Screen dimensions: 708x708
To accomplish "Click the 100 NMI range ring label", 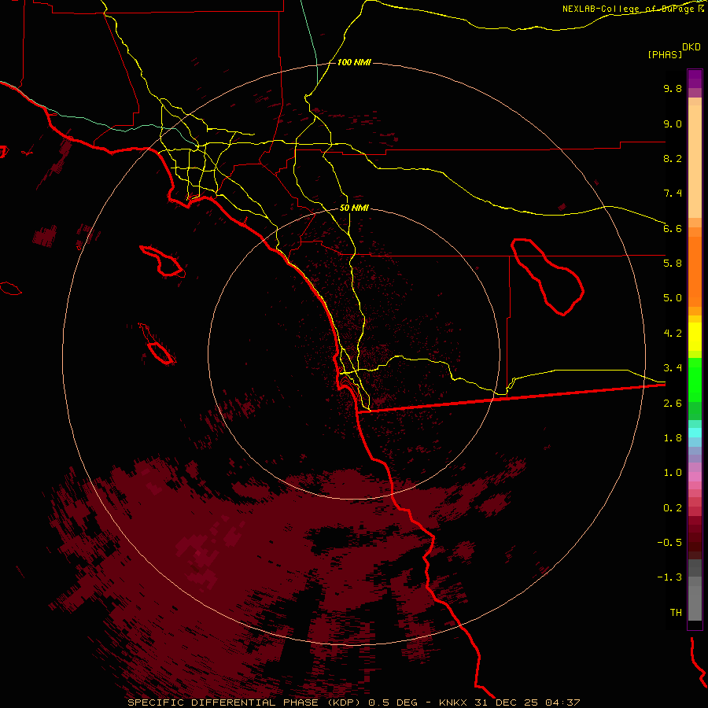I will (354, 62).
